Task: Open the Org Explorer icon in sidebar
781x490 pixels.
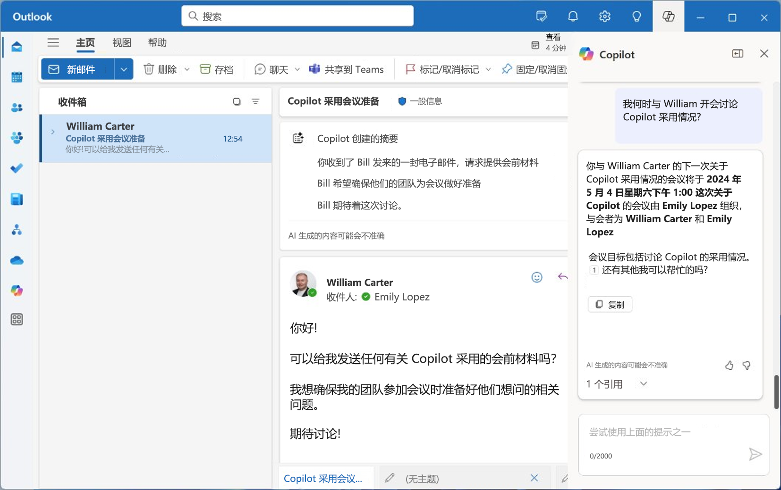Action: click(x=17, y=230)
